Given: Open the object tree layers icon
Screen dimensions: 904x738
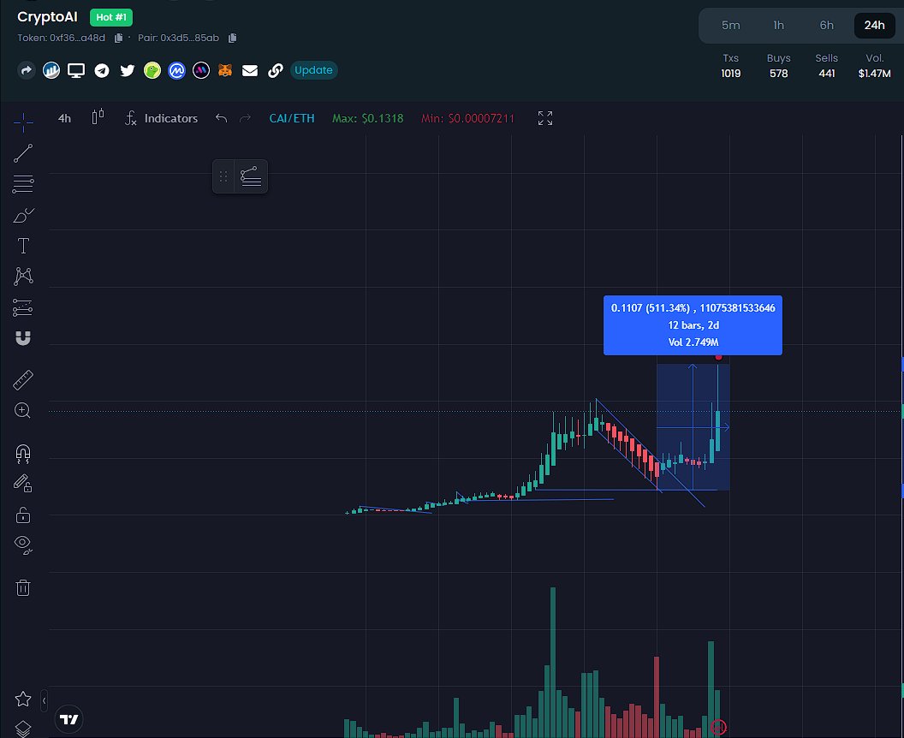Looking at the screenshot, I should click(x=23, y=729).
